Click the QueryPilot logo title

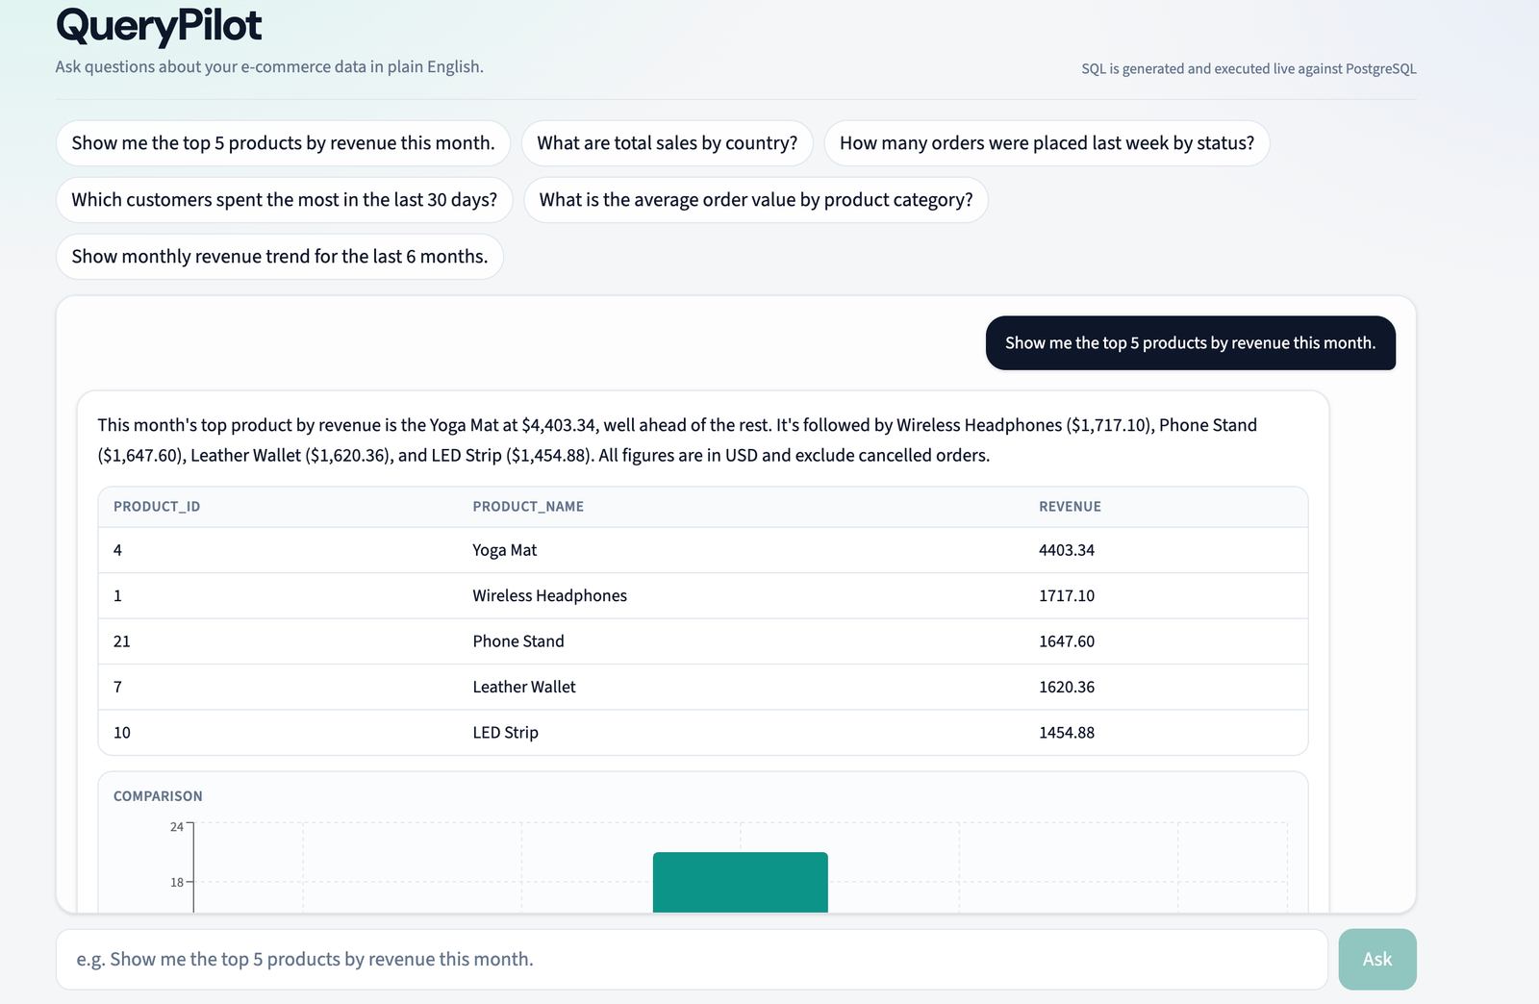(159, 26)
